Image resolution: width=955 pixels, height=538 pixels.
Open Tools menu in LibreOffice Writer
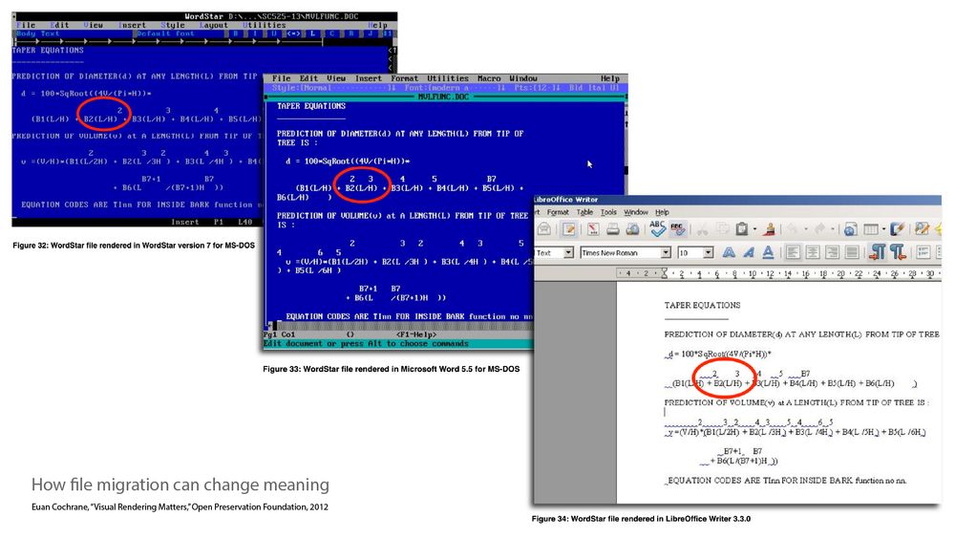click(x=608, y=212)
